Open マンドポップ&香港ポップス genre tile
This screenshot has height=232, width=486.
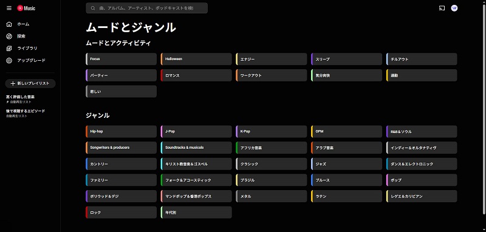196,196
